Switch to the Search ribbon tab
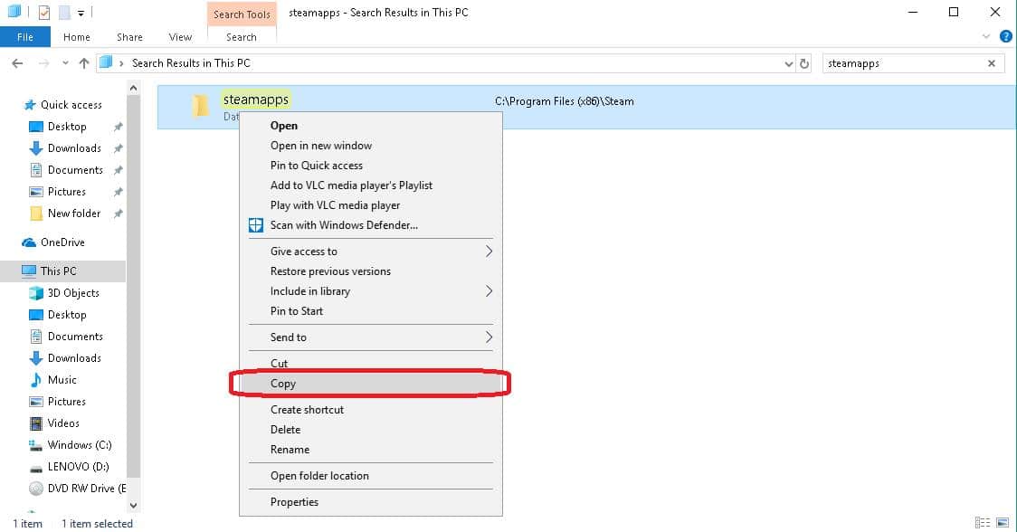This screenshot has width=1017, height=532. click(242, 37)
